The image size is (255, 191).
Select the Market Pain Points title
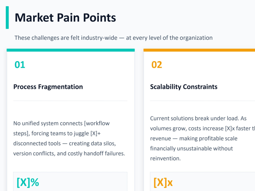coord(65,18)
